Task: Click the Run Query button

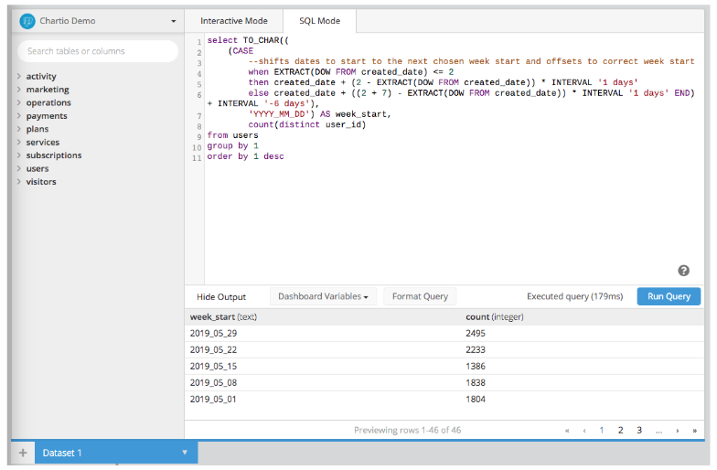Action: [x=669, y=296]
